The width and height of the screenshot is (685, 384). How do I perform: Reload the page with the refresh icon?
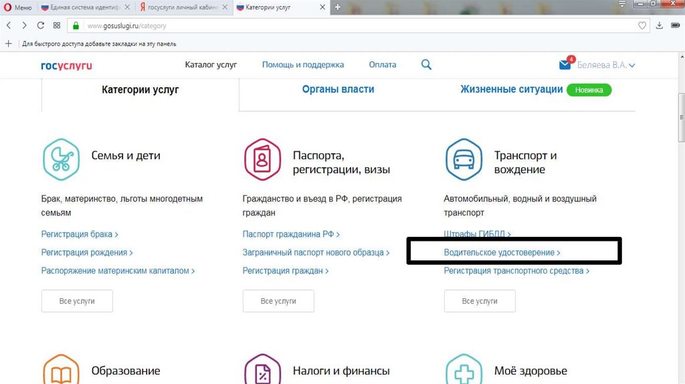(41, 25)
